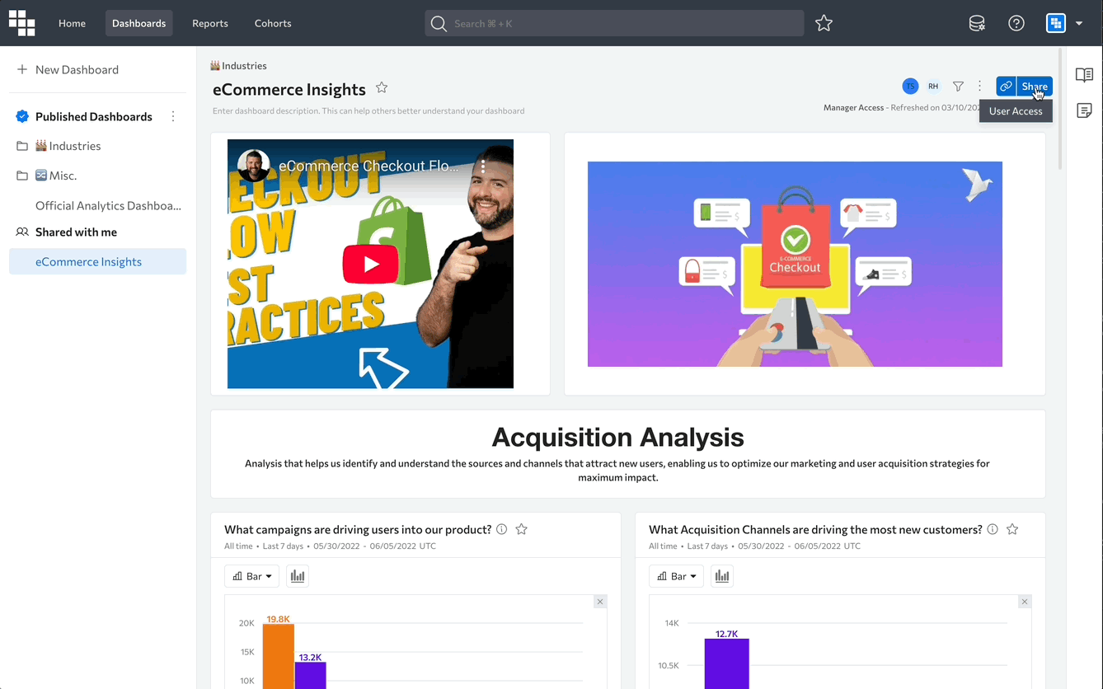The height and width of the screenshot is (689, 1103).
Task: Open Bar chart type dropdown in campaigns chart
Action: tap(251, 576)
